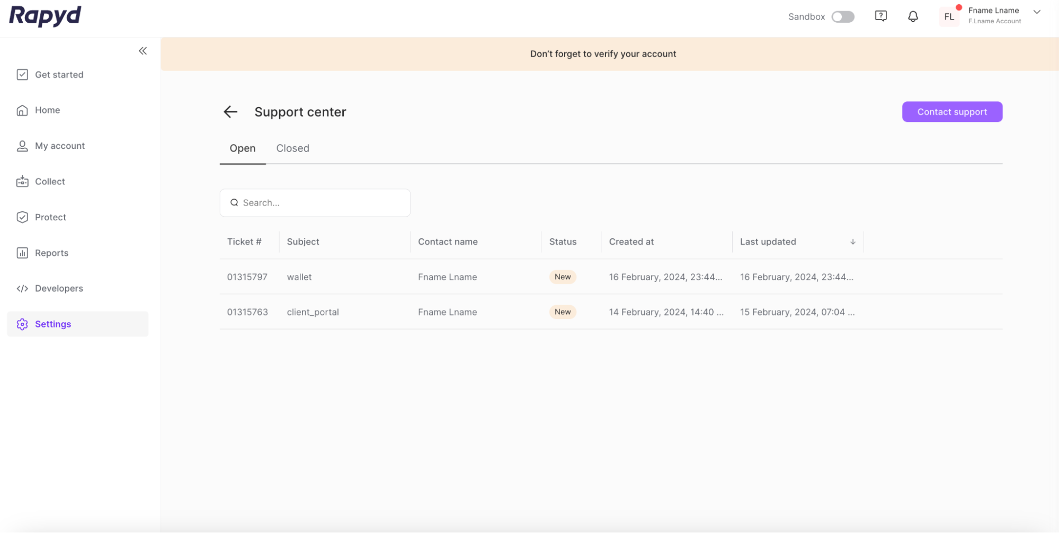The height and width of the screenshot is (533, 1059).
Task: Click the ticket search field
Action: (x=315, y=202)
